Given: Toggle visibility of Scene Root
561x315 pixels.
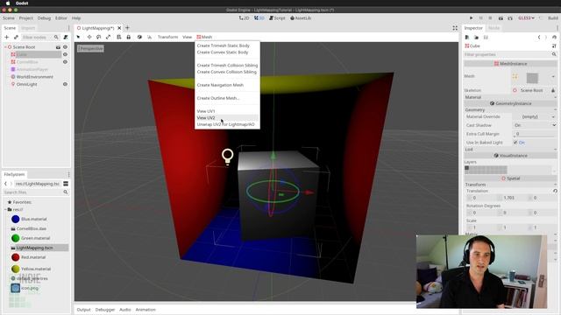Looking at the screenshot, I should tap(65, 46).
